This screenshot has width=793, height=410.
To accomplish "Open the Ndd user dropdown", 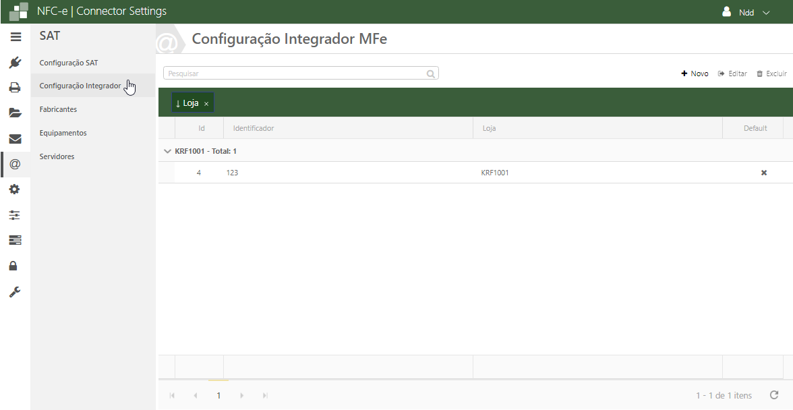I will [x=746, y=12].
